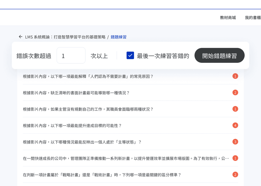Click error count badge 3 on 主導狀態 row

[x=235, y=142]
